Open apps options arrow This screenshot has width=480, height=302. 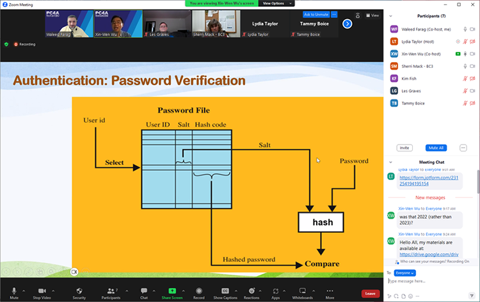tap(284, 291)
